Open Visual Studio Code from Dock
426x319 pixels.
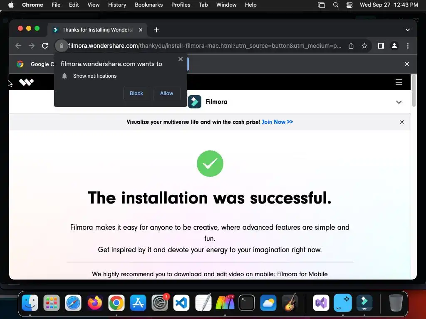pyautogui.click(x=181, y=302)
